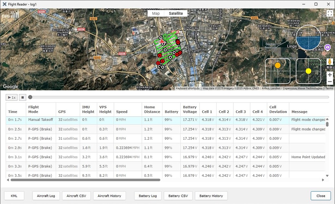Viewport: 335px width, 204px height.
Task: Click the Cell Deviation column header
Action: point(278,109)
